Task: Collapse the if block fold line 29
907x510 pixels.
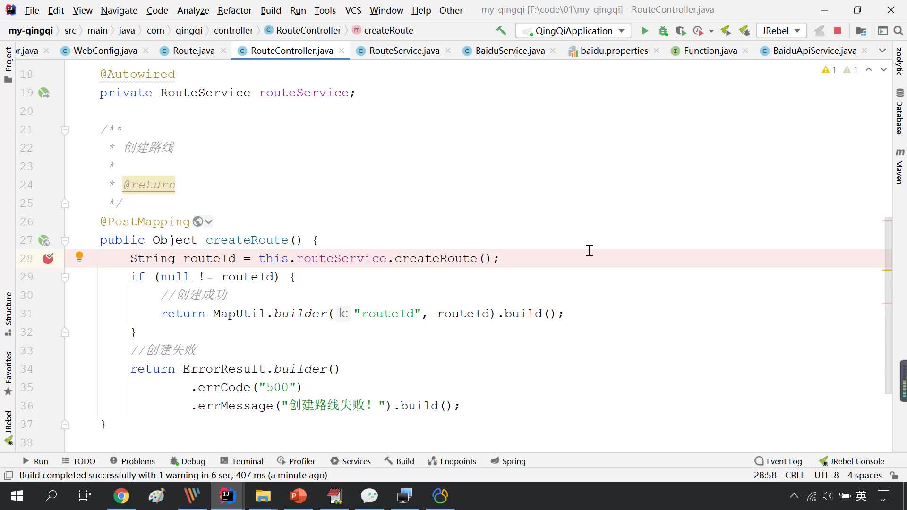Action: [65, 277]
